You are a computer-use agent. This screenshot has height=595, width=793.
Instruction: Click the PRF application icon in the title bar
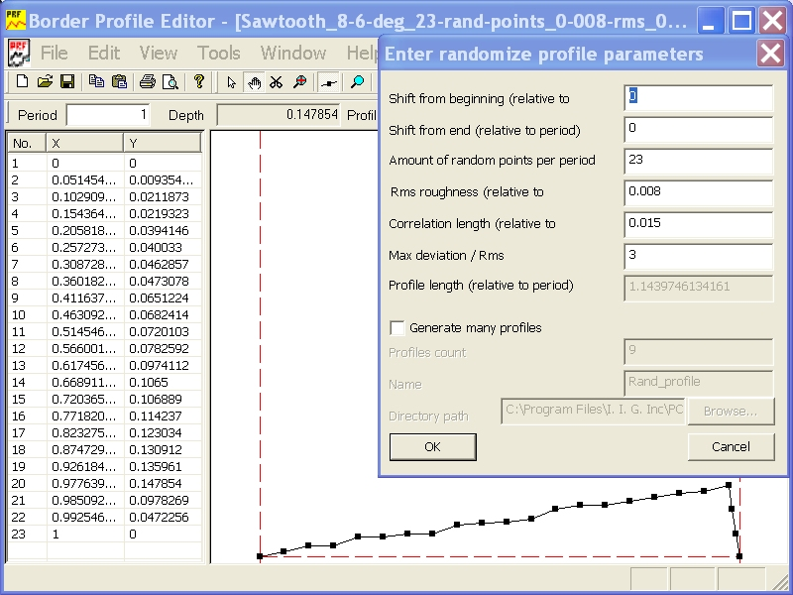tap(15, 20)
